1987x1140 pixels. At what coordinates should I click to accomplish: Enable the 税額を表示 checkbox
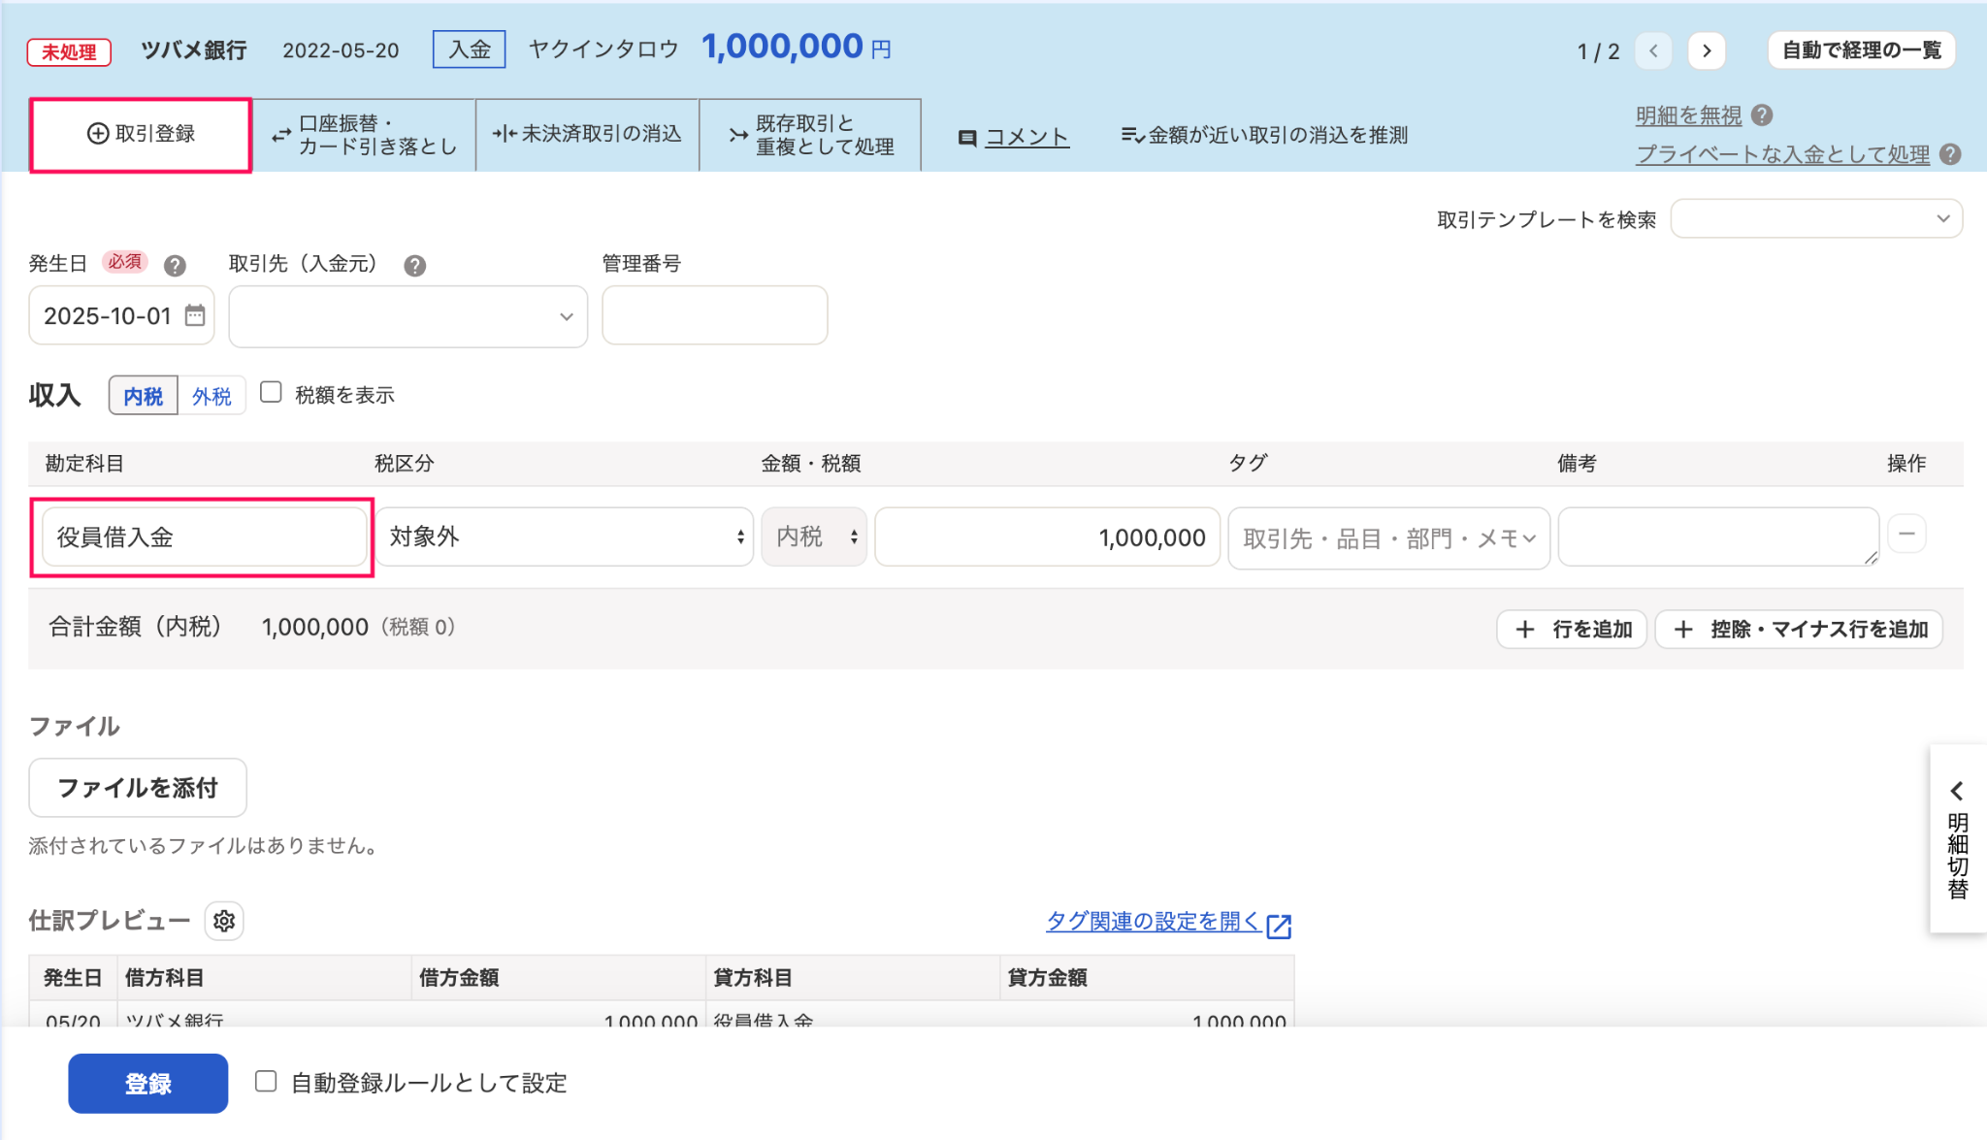pos(272,392)
